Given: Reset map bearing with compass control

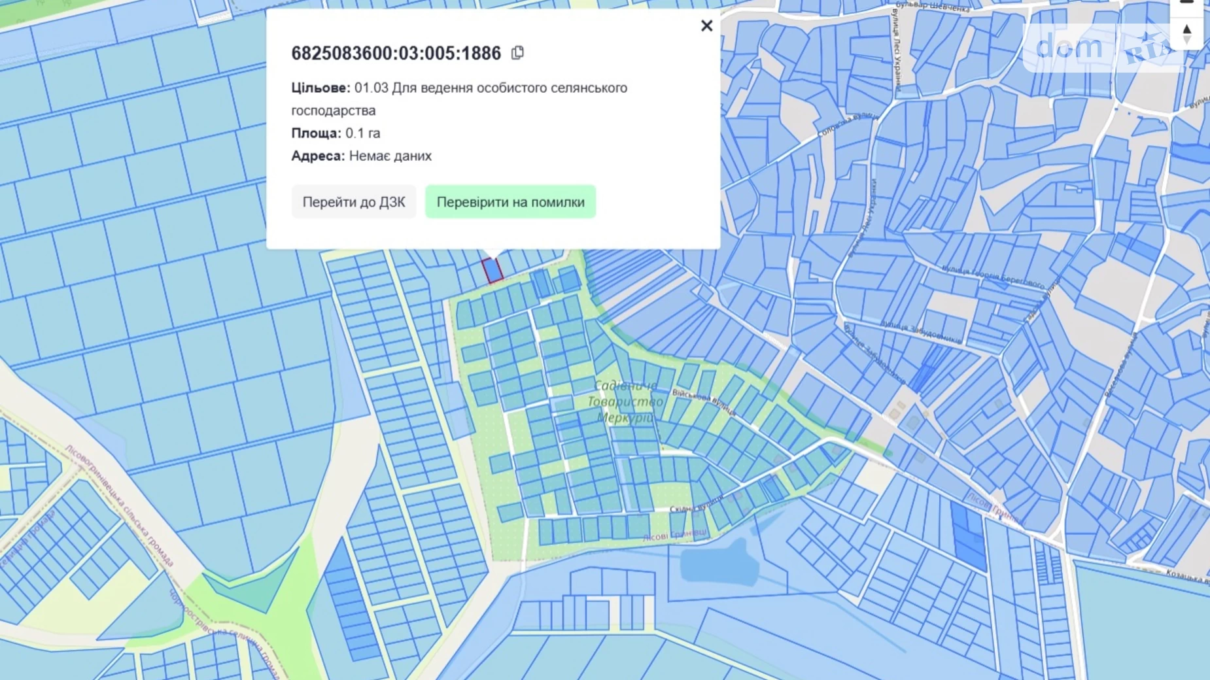Looking at the screenshot, I should point(1186,33).
